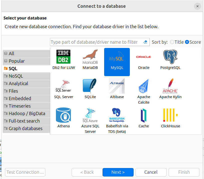The width and height of the screenshot is (204, 179).
Task: Select the Db2 for LUW driver icon
Action: [x=63, y=57]
